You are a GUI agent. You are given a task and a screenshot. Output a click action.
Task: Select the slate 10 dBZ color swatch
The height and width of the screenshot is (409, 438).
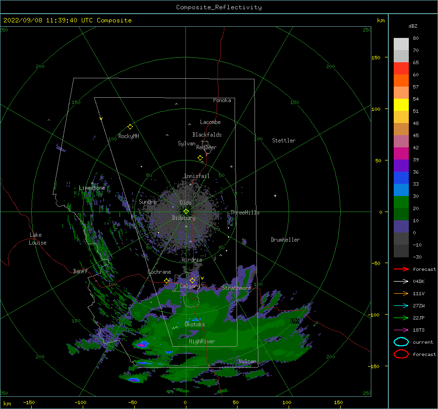pos(401,226)
